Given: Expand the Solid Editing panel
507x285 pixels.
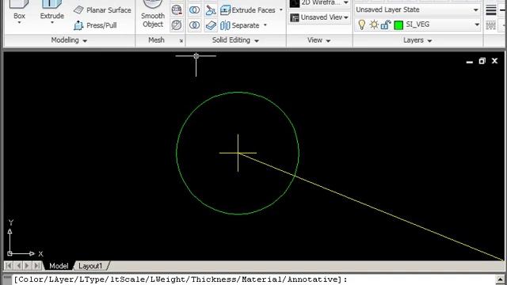Looking at the screenshot, I should 235,40.
